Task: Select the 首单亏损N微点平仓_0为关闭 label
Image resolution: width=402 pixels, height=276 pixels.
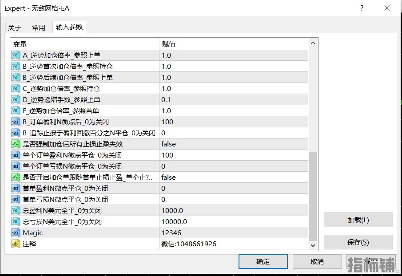Action: click(x=65, y=200)
